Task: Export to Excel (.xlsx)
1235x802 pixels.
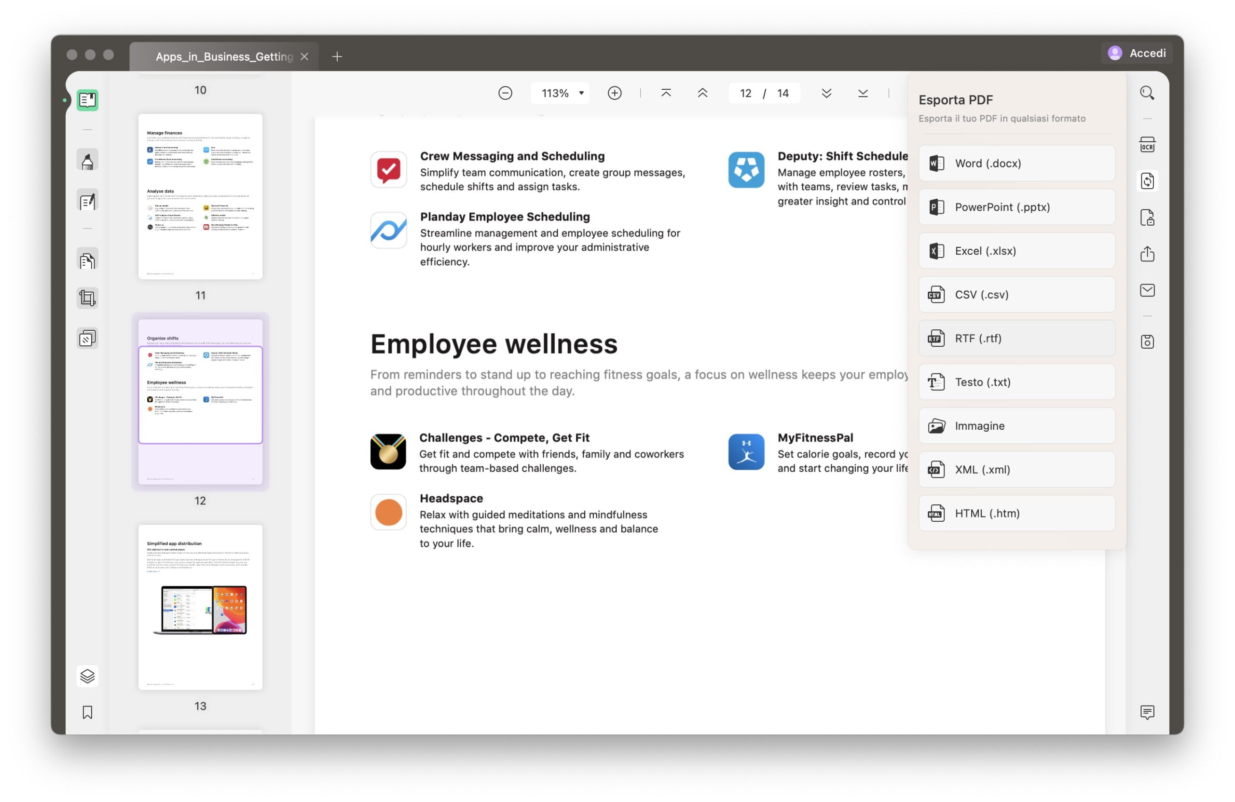Action: coord(1016,251)
